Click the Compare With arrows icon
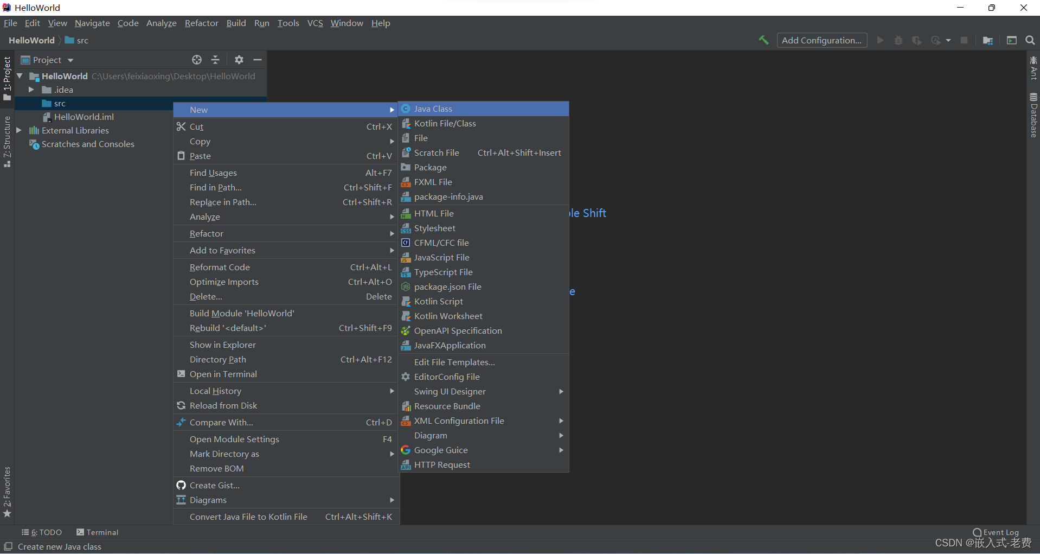The height and width of the screenshot is (554, 1040). click(x=181, y=422)
